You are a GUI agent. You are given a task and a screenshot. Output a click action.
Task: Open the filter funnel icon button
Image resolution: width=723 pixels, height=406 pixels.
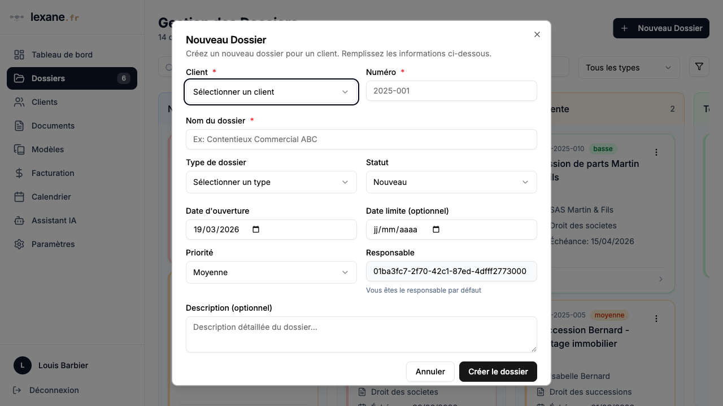point(699,67)
